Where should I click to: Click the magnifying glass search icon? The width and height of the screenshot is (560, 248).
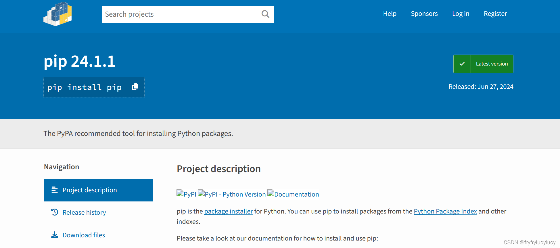coord(265,14)
